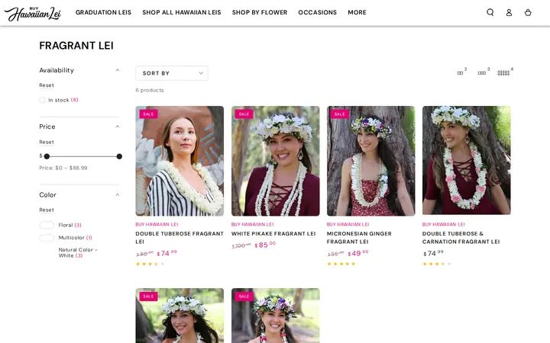
Task: Reset the Availability filter
Action: click(47, 85)
